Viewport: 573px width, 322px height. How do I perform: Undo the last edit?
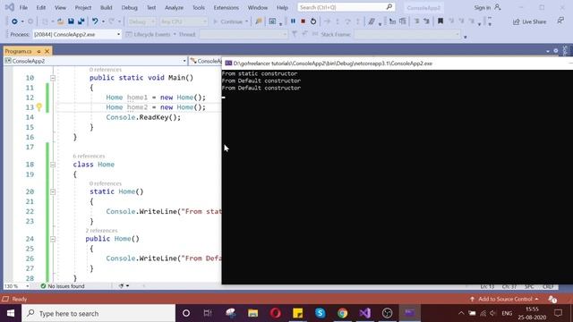95,21
